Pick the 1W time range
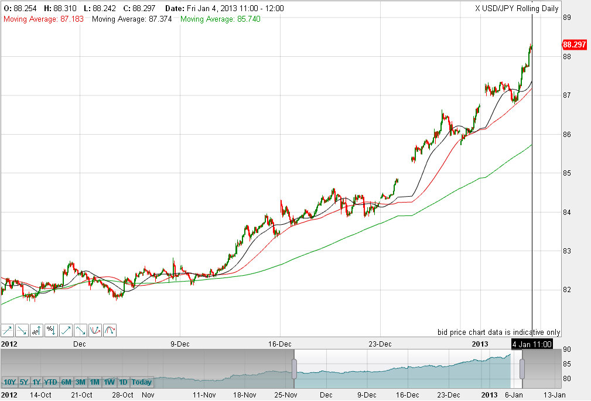Screen dimensions: 591x401 pyautogui.click(x=109, y=382)
